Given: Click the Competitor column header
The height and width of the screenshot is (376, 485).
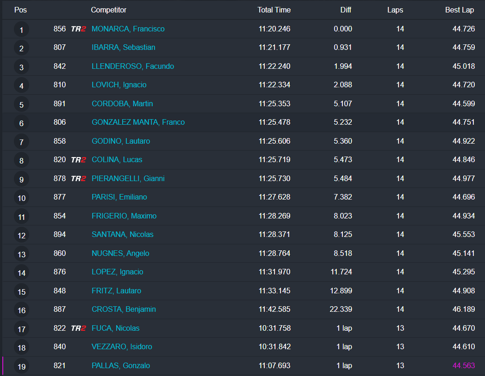Looking at the screenshot, I should (x=109, y=10).
